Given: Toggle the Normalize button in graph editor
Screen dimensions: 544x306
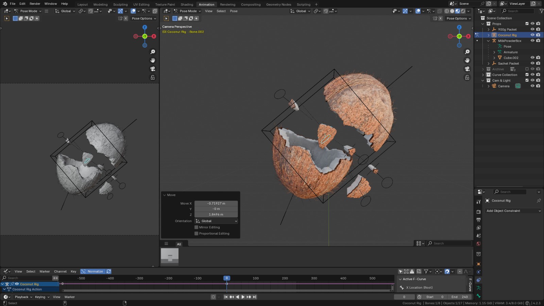Looking at the screenshot, I should [x=92, y=271].
